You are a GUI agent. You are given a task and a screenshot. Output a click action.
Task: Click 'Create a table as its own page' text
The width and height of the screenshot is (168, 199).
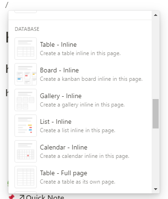click(x=77, y=182)
